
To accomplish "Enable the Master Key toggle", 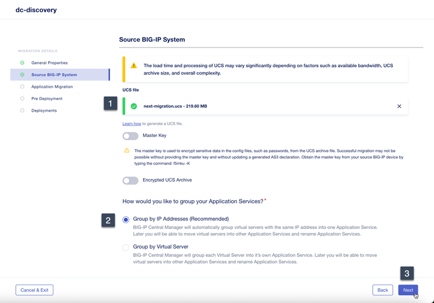I will tap(130, 136).
